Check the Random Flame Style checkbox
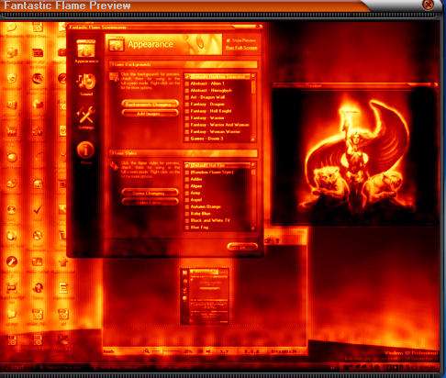This screenshot has width=446, height=378. click(187, 172)
